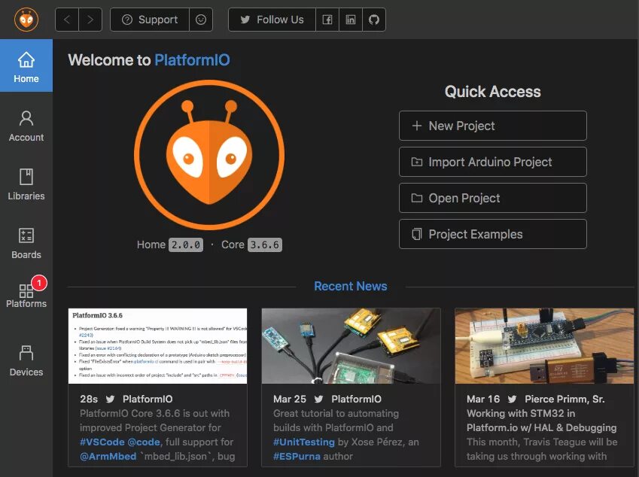This screenshot has height=477, width=639.
Task: Open the Libraries sidebar section
Action: [26, 184]
